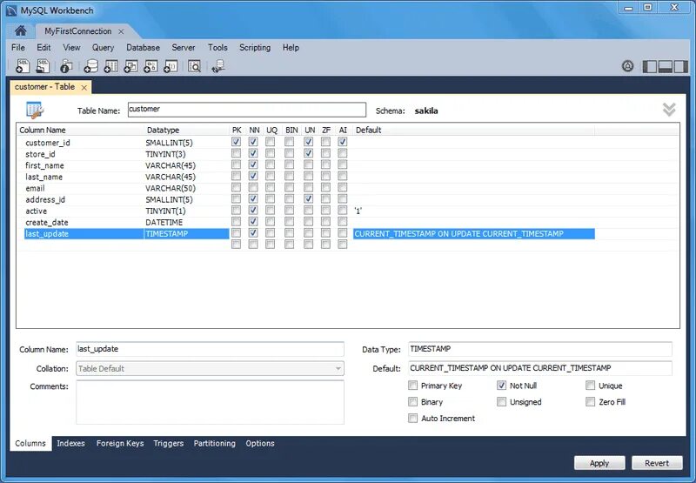The height and width of the screenshot is (483, 696).
Task: Open the object inspector info icon
Action: point(66,66)
